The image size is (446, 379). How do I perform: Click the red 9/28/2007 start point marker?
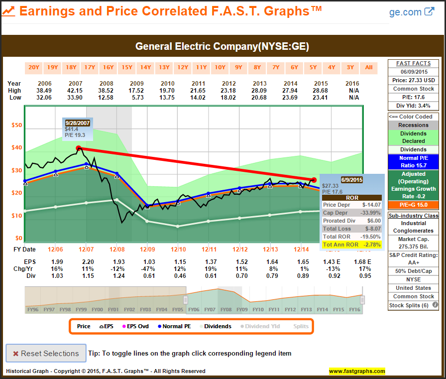tap(78, 148)
